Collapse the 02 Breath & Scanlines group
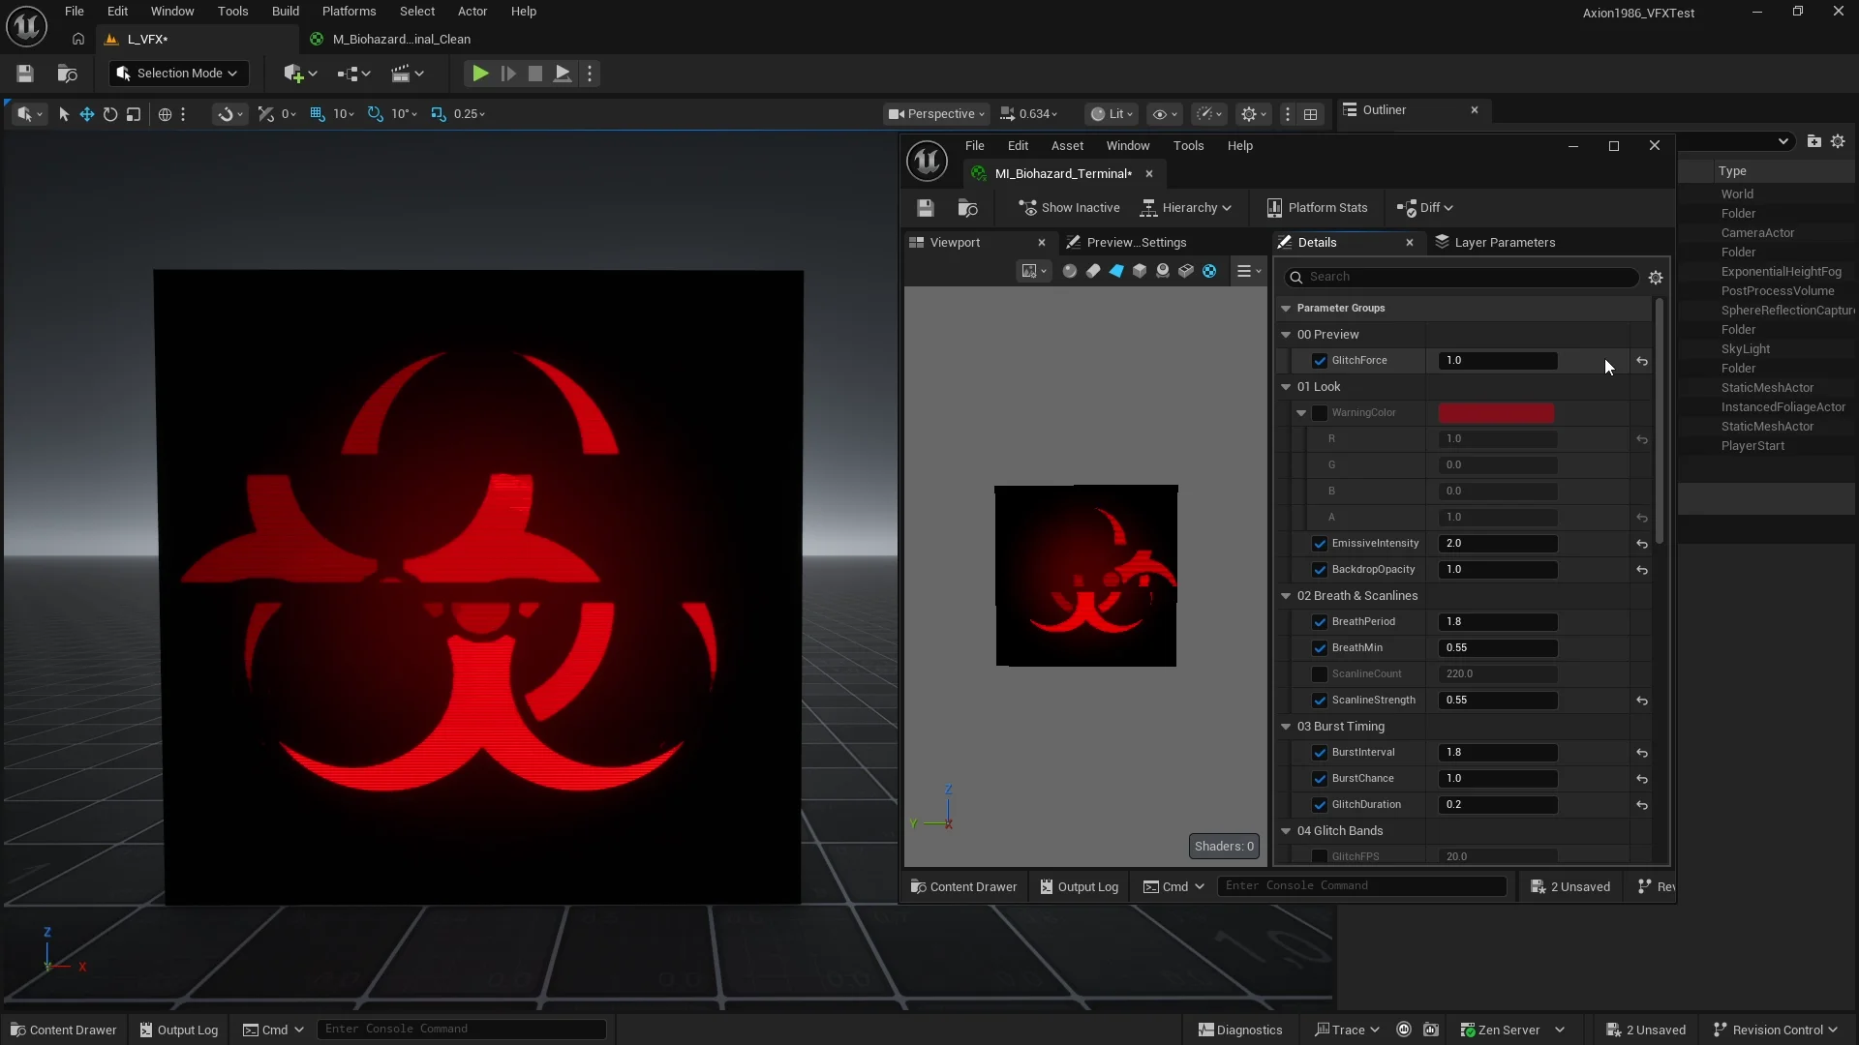Viewport: 1859px width, 1045px height. (x=1286, y=596)
